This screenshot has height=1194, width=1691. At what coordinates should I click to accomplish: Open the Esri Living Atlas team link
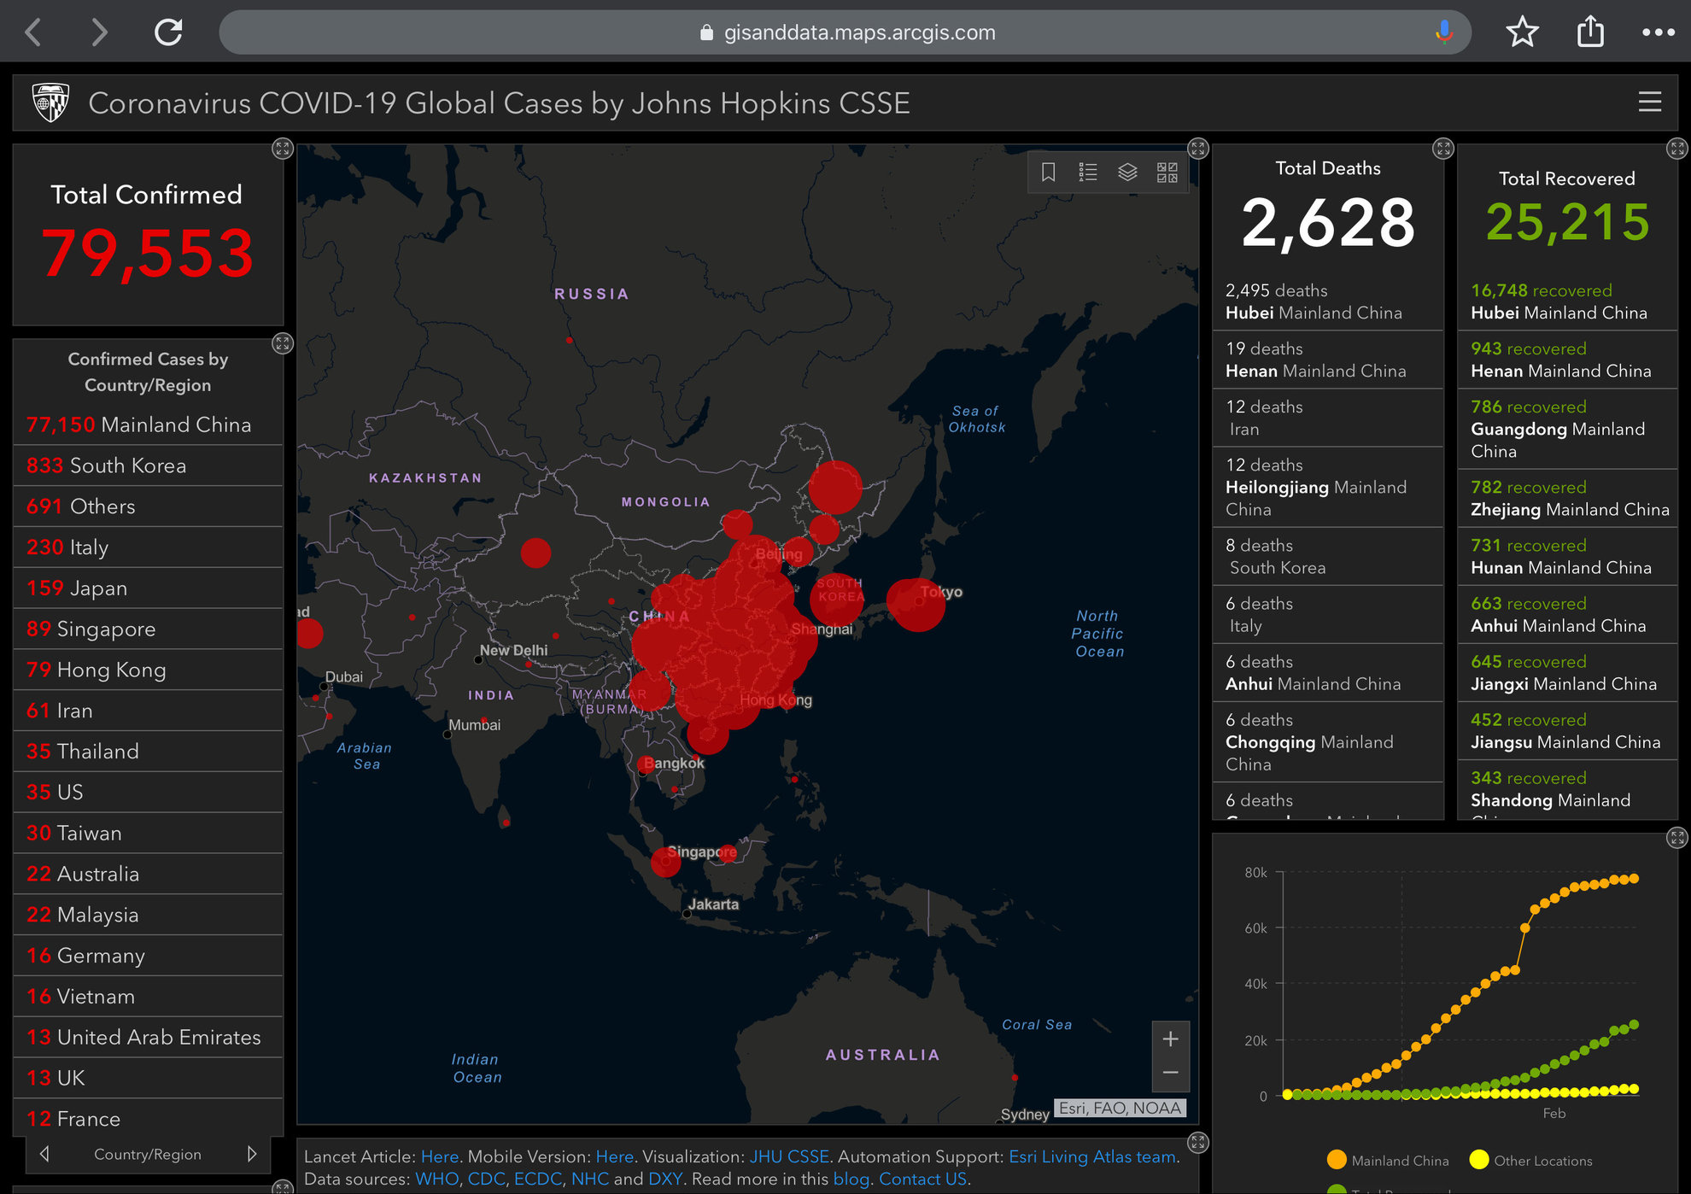click(x=1092, y=1156)
